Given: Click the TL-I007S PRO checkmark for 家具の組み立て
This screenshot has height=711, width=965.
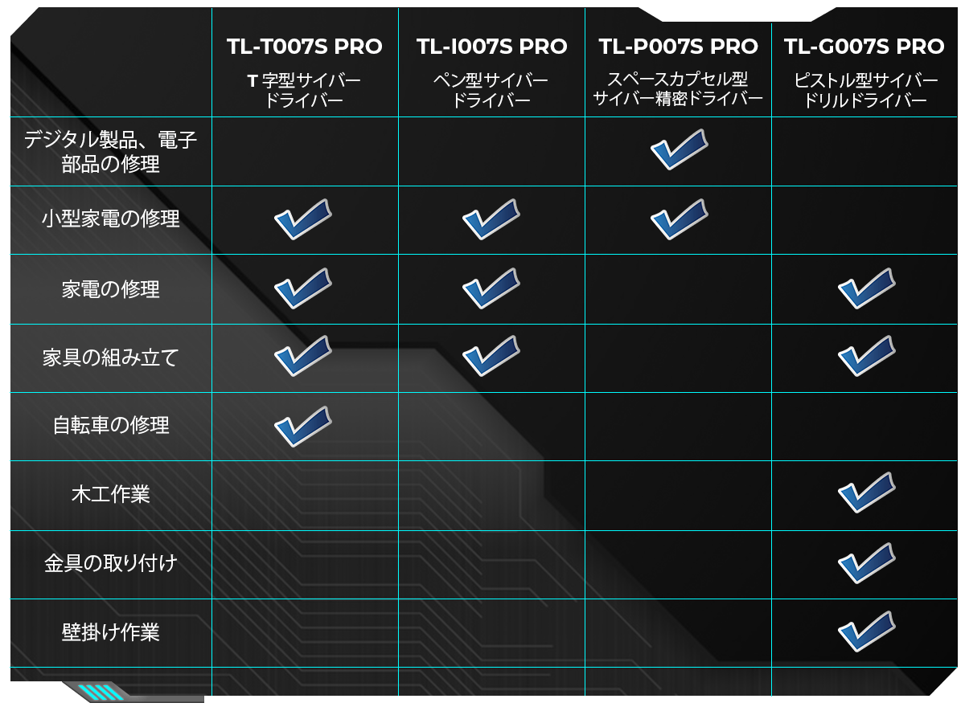Looking at the screenshot, I should pos(491,357).
